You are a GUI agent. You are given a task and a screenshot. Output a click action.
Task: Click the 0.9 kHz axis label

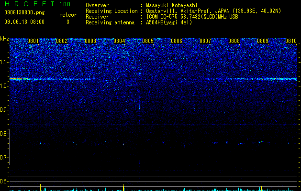coord(4,110)
